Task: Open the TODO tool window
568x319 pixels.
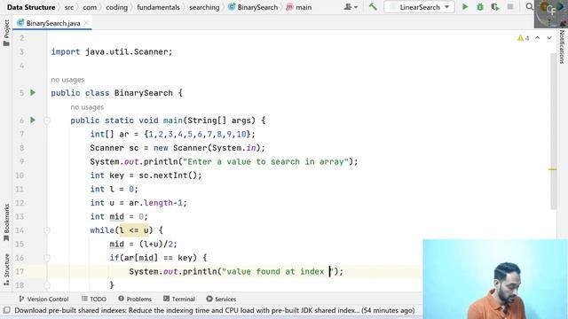Action: point(94,300)
